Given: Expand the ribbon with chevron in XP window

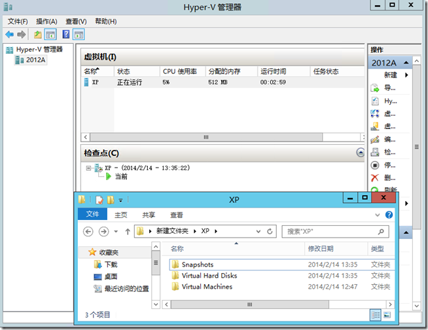Looking at the screenshot, I should [378, 215].
